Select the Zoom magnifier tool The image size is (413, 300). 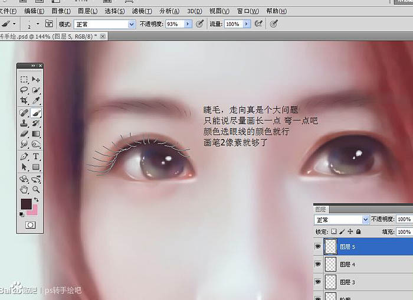(36, 189)
